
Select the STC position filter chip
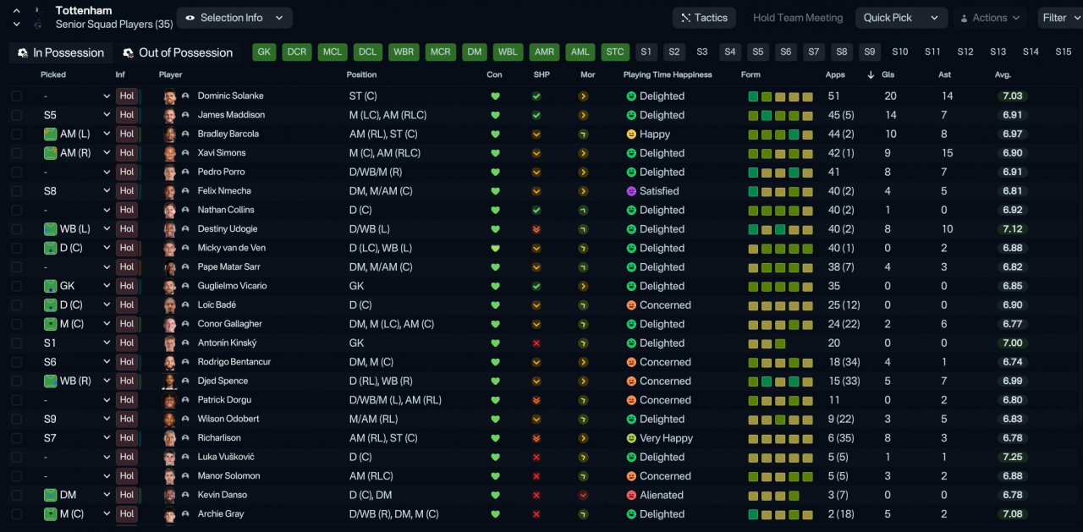coord(615,52)
